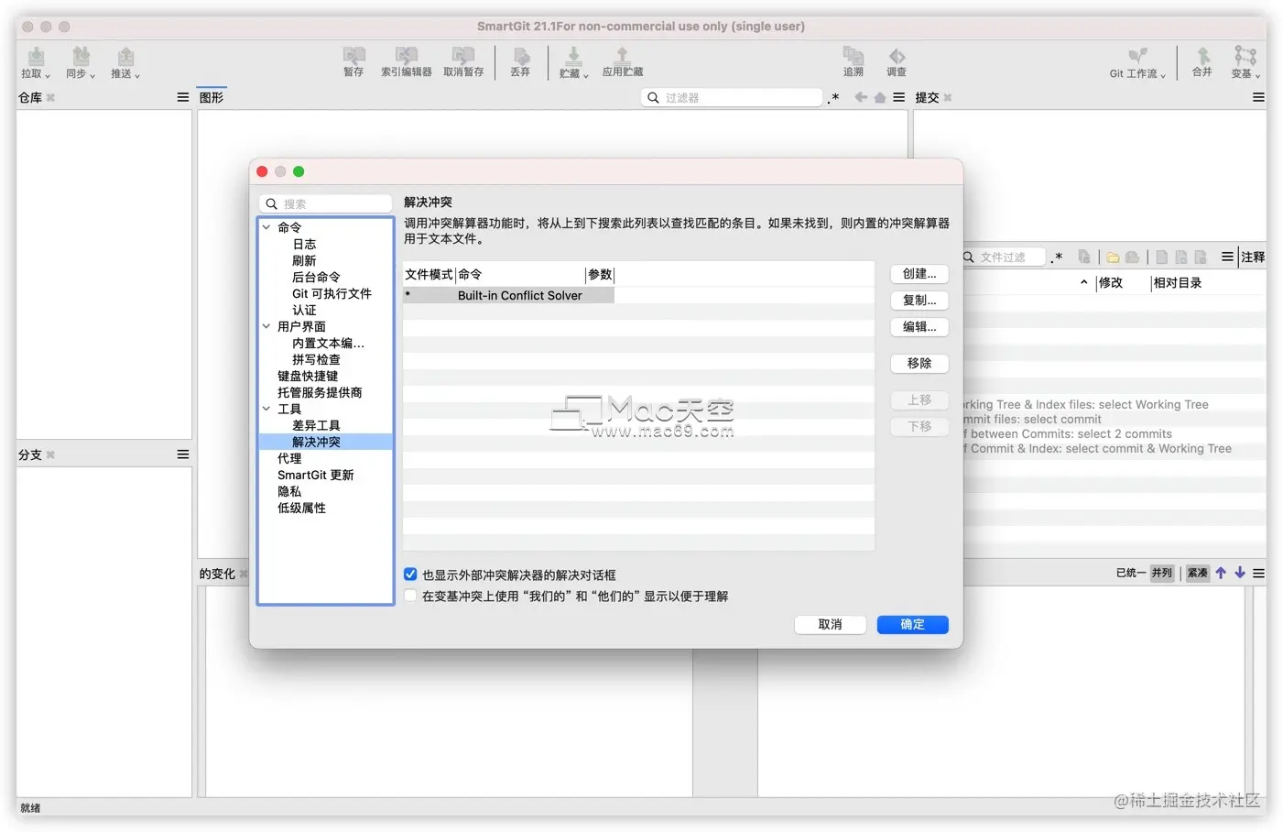Click the 编辑... button
Screen dimensions: 1283x832
tap(919, 326)
